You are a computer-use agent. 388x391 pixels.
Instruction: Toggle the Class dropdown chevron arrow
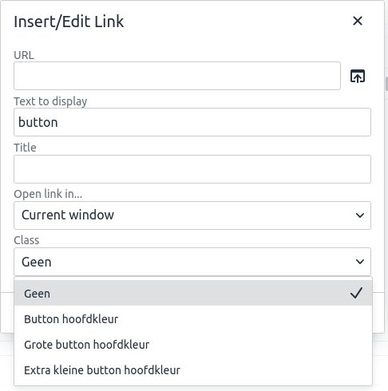click(x=360, y=262)
